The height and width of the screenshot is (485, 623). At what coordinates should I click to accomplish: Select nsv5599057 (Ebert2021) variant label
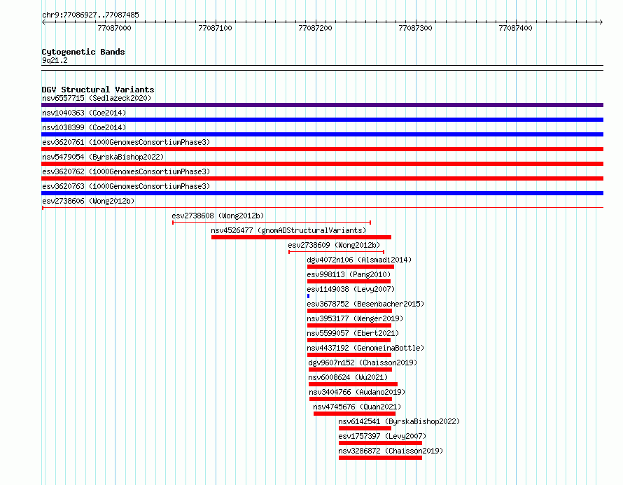tap(353, 333)
